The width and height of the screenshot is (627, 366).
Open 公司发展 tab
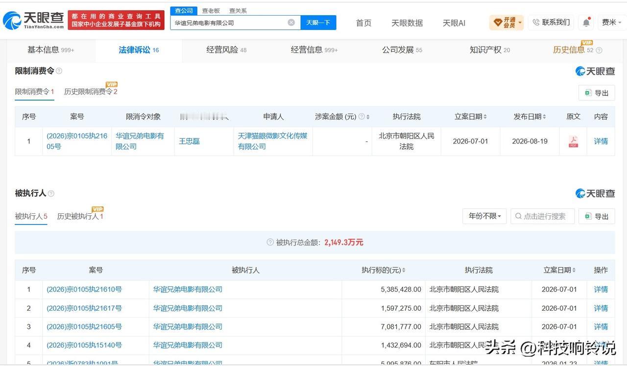pos(402,50)
